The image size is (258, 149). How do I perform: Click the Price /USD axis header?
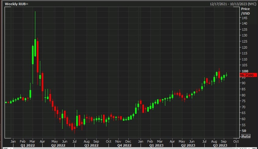[x=245, y=11]
